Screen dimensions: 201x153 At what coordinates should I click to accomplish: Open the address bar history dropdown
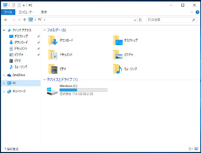[x=135, y=20]
